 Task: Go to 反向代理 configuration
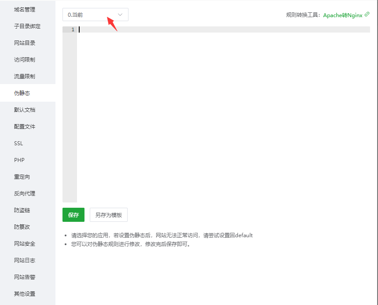point(22,193)
